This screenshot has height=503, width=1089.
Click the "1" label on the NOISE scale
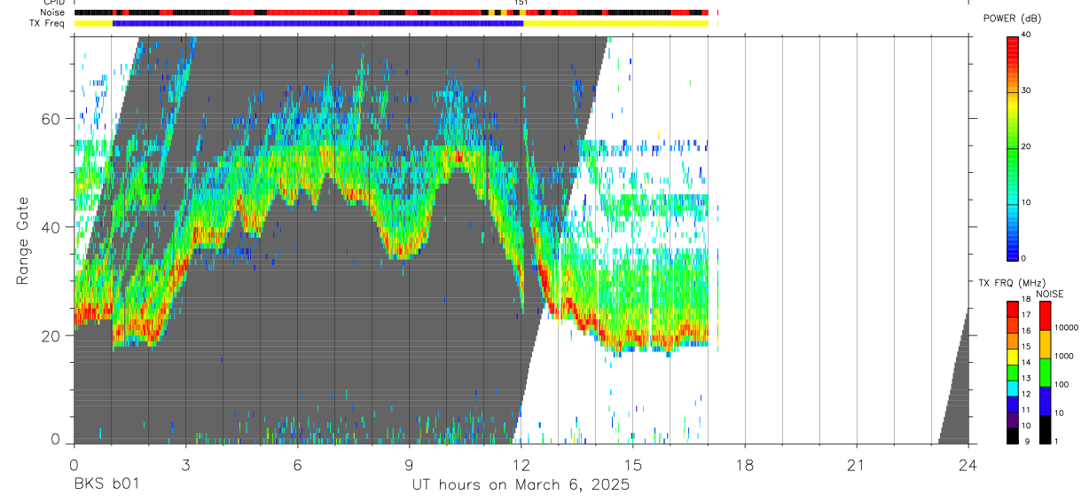(1057, 441)
